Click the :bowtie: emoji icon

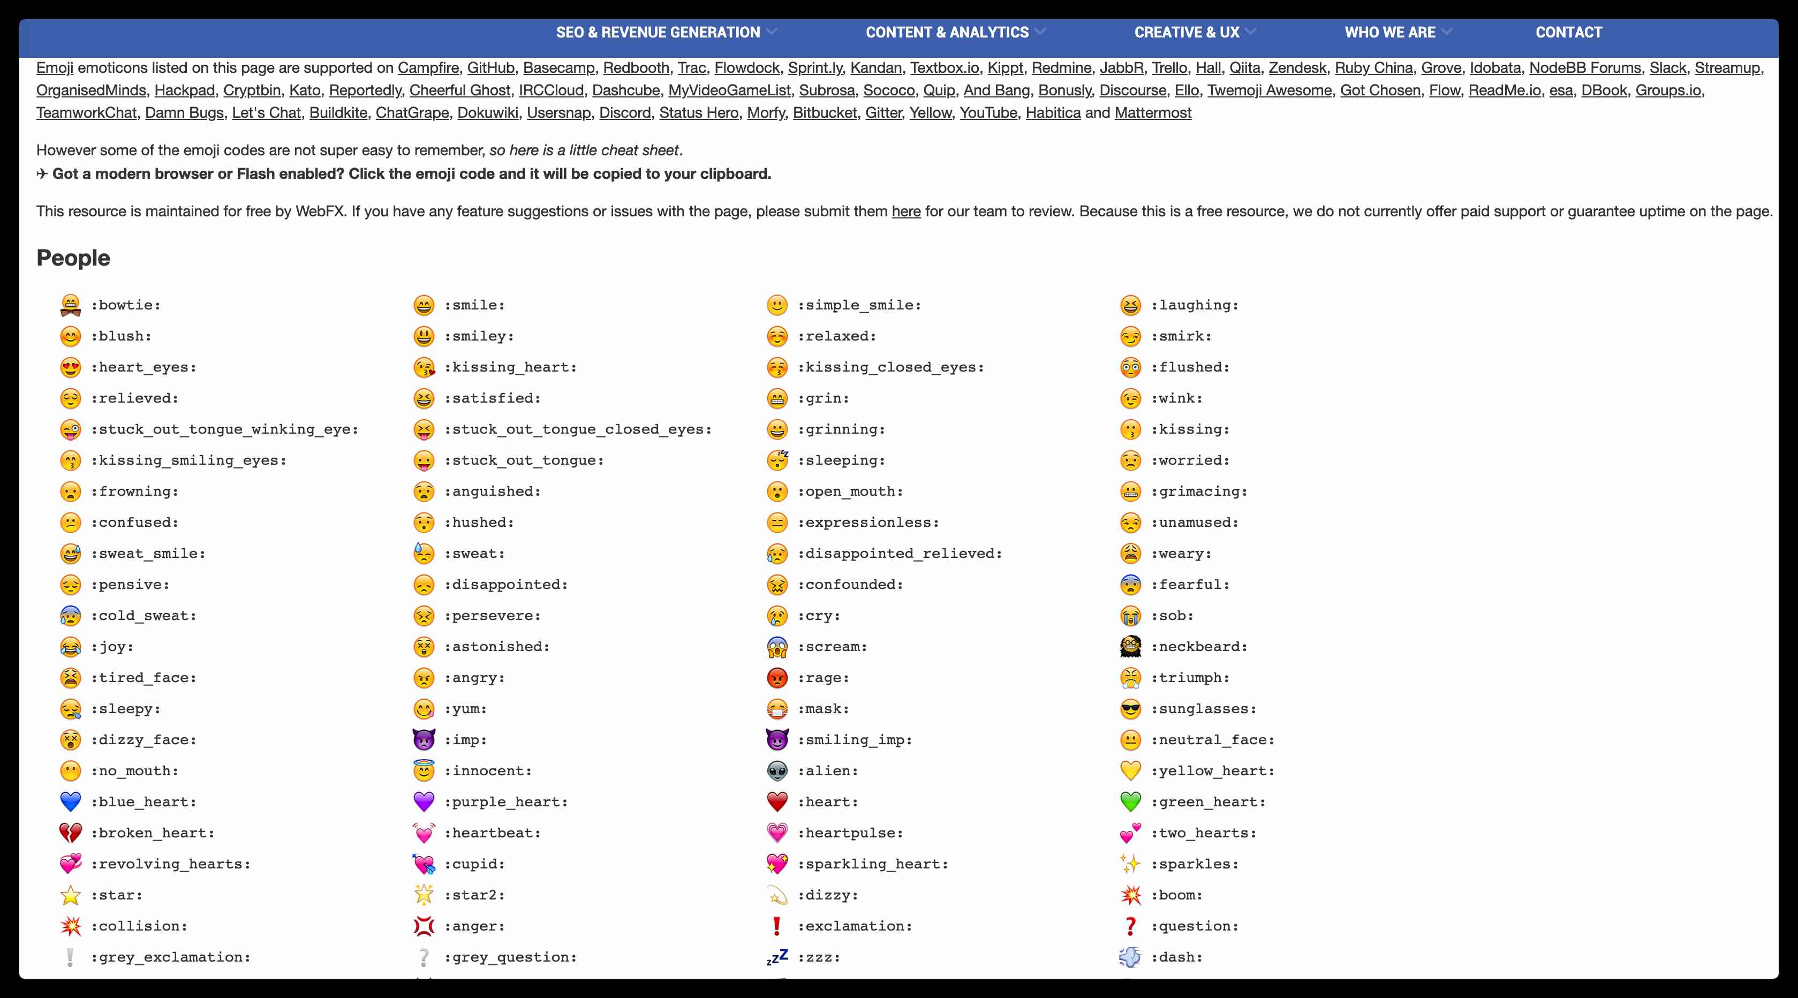[x=71, y=304]
